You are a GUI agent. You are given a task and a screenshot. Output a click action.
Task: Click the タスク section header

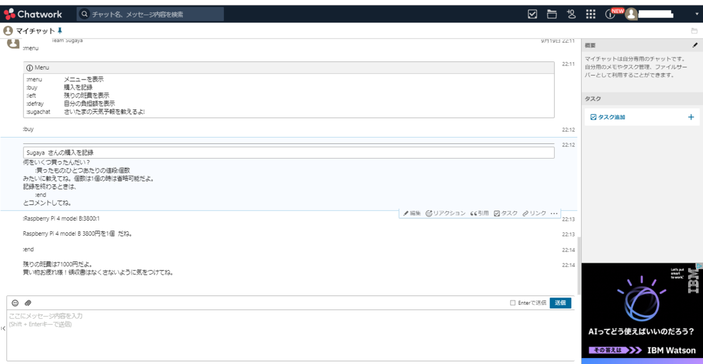[x=641, y=99]
